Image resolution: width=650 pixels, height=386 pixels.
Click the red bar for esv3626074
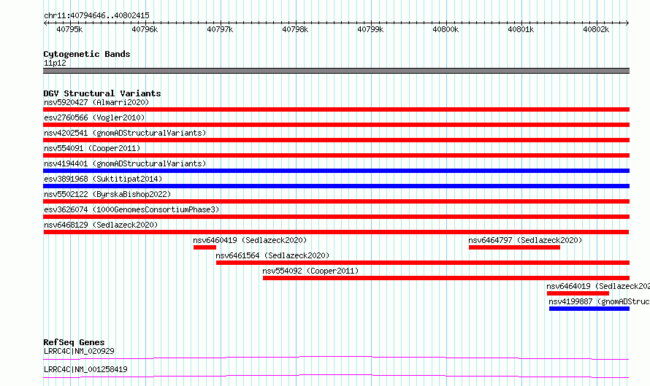[336, 217]
